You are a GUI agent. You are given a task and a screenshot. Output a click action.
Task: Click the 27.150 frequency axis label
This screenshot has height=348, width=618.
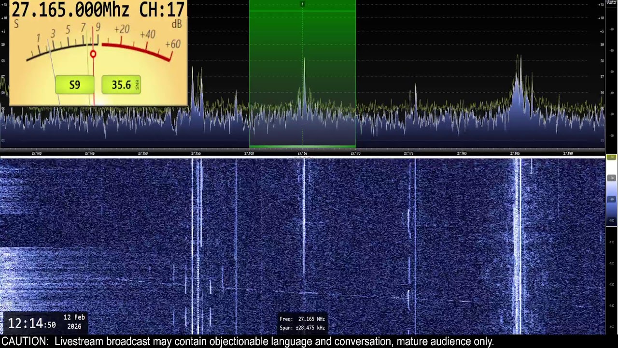[x=142, y=153]
